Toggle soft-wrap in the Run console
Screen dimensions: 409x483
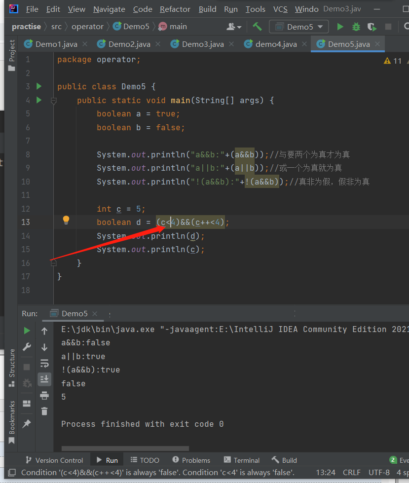coord(44,363)
